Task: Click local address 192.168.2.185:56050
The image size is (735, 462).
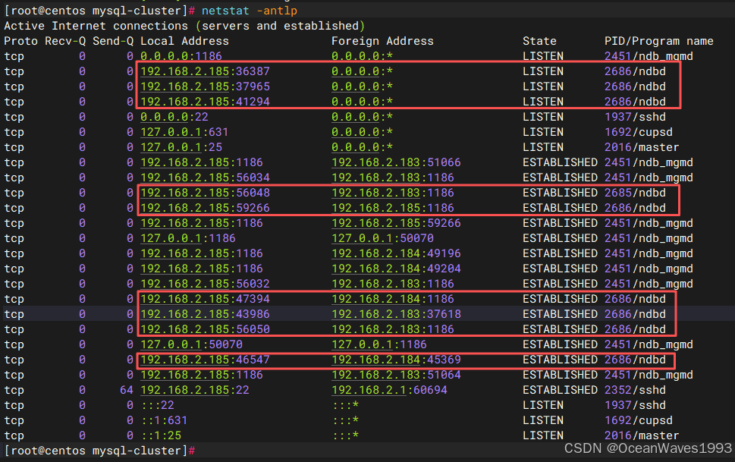Action: point(205,329)
